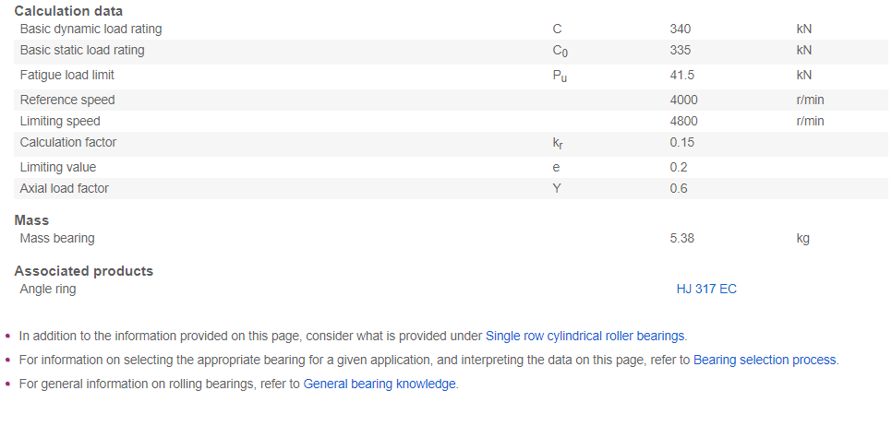Click the kr symbol in calculation factor row
The width and height of the screenshot is (892, 426).
(558, 143)
